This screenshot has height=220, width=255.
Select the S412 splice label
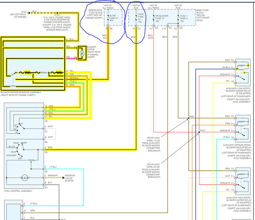(x=202, y=130)
